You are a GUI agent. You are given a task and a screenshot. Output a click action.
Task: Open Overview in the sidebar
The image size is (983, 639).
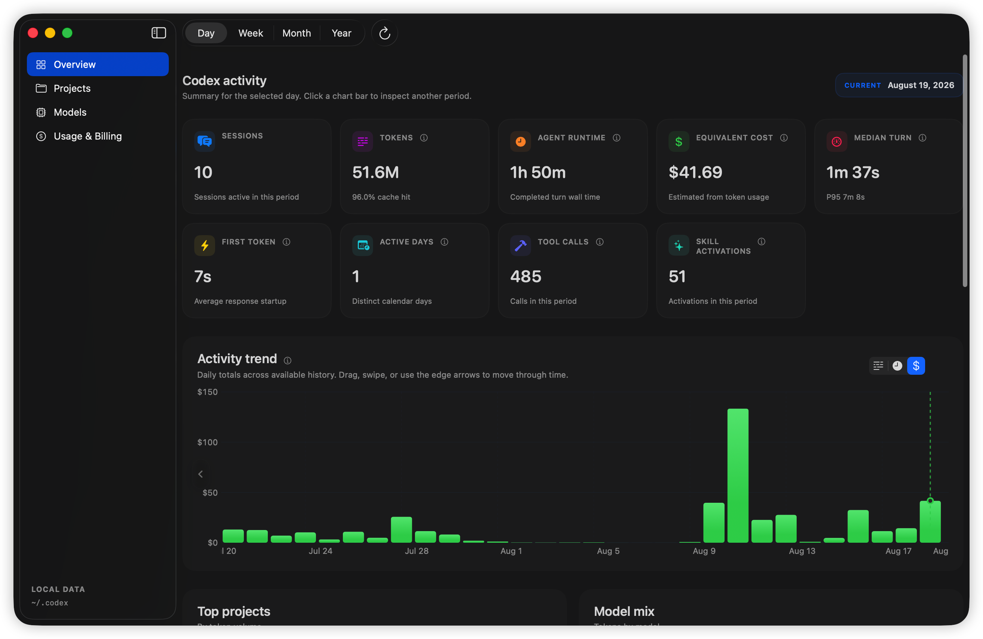(98, 65)
